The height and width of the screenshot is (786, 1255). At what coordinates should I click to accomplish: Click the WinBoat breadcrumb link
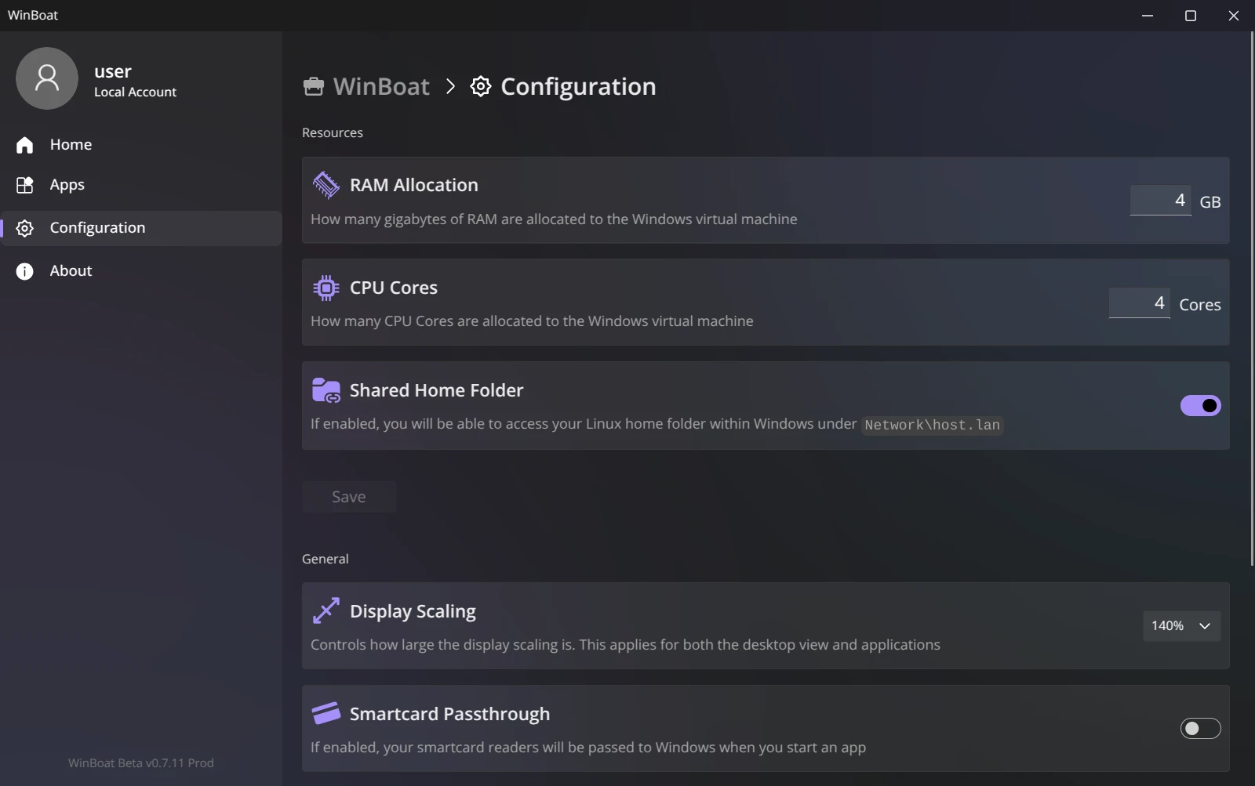tap(381, 86)
